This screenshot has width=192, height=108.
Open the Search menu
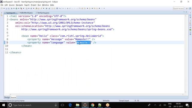pyautogui.click(x=27, y=5)
